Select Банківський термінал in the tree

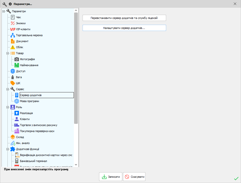[33, 161]
